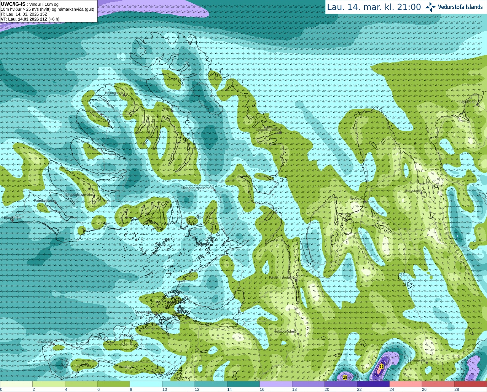Click the light yellow 0–2 m/s legend swatch

(16, 384)
